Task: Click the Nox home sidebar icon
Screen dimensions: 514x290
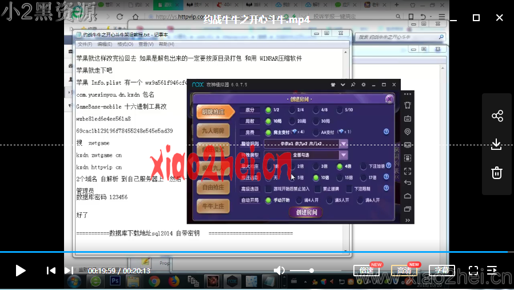Action: 408,196
